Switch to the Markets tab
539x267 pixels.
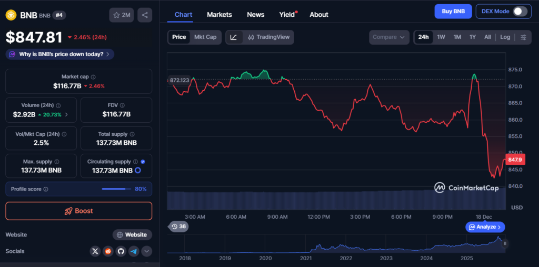pyautogui.click(x=219, y=15)
